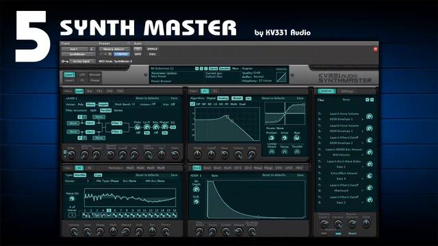Open Track instrument dropdown in header
The height and width of the screenshot is (246, 438).
click(75, 49)
